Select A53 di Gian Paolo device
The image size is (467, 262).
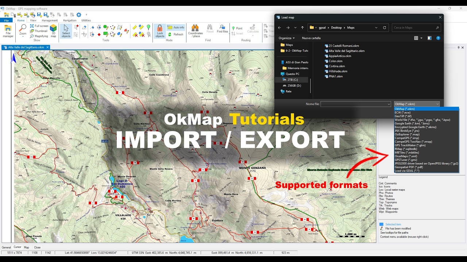pyautogui.click(x=294, y=62)
